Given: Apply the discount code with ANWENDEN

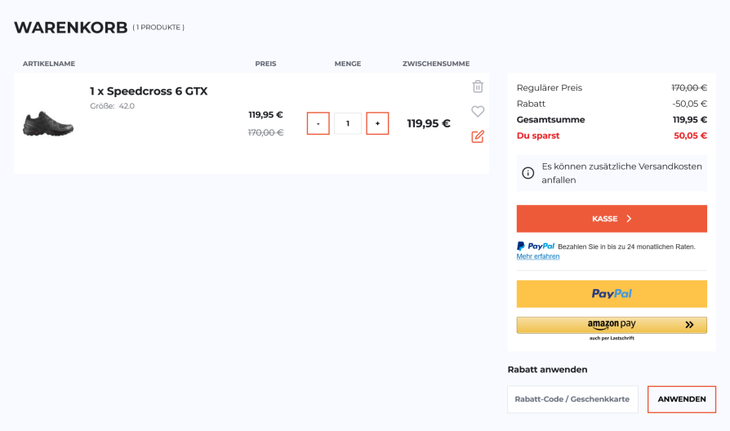Looking at the screenshot, I should (x=682, y=399).
